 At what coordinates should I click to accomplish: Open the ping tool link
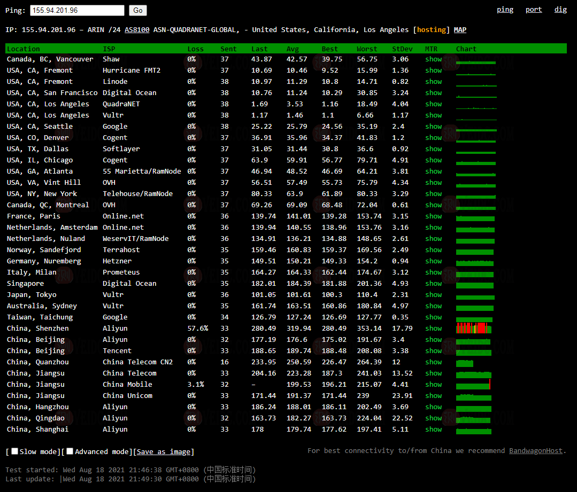[505, 10]
